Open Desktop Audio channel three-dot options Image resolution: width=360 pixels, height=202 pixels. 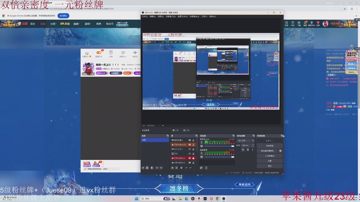tap(202, 153)
